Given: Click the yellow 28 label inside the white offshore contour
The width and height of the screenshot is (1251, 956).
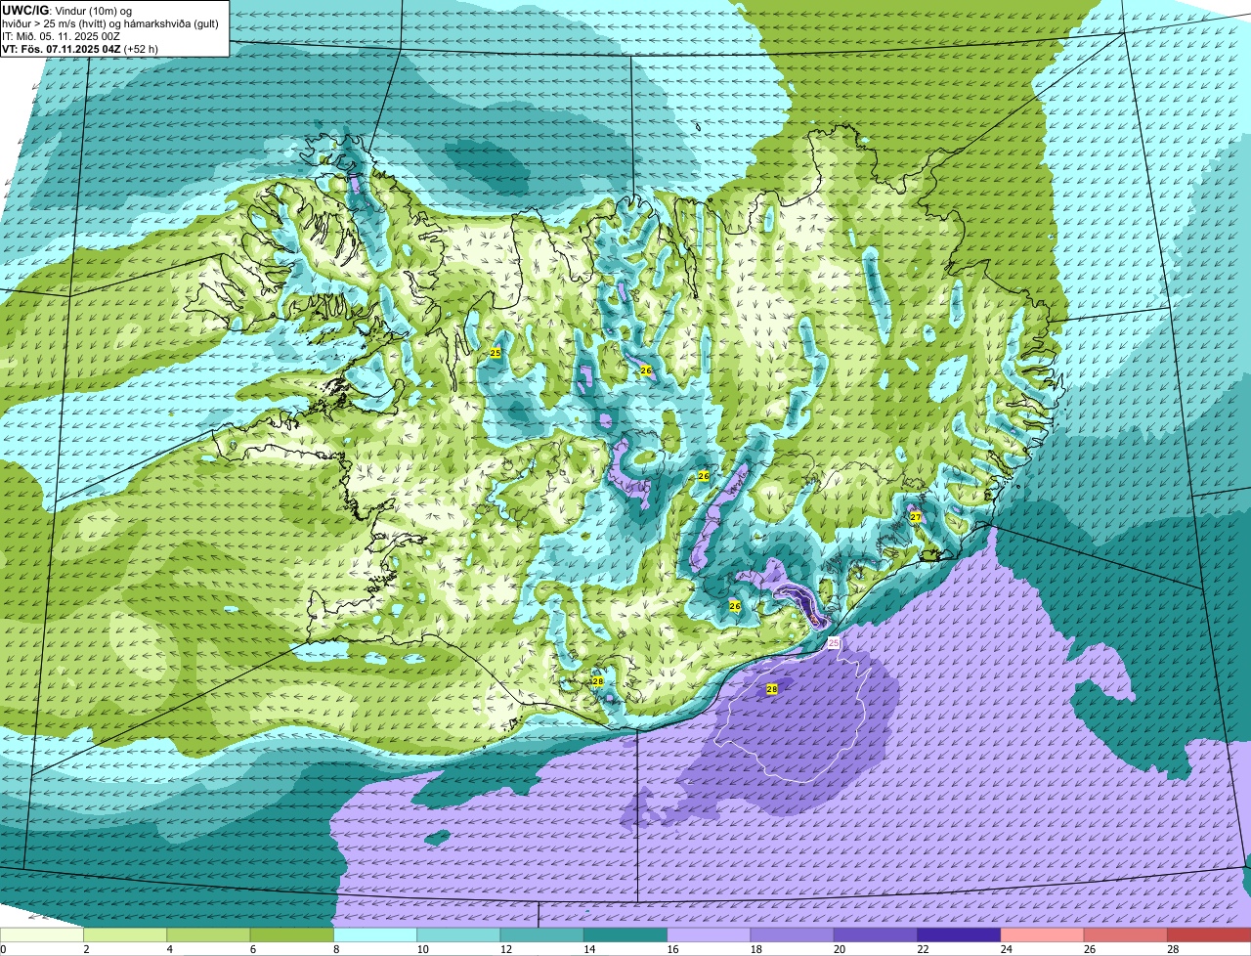Looking at the screenshot, I should pos(772,689).
